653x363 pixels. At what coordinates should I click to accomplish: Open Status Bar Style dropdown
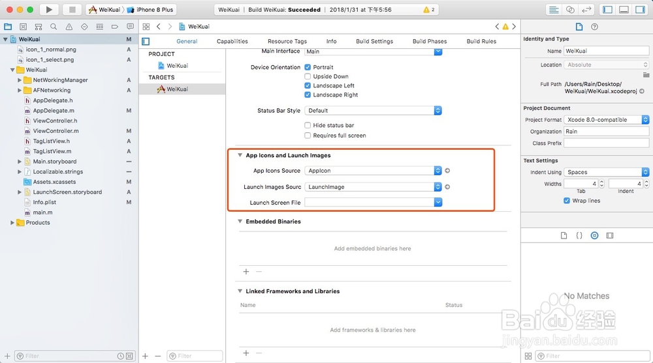tap(373, 111)
